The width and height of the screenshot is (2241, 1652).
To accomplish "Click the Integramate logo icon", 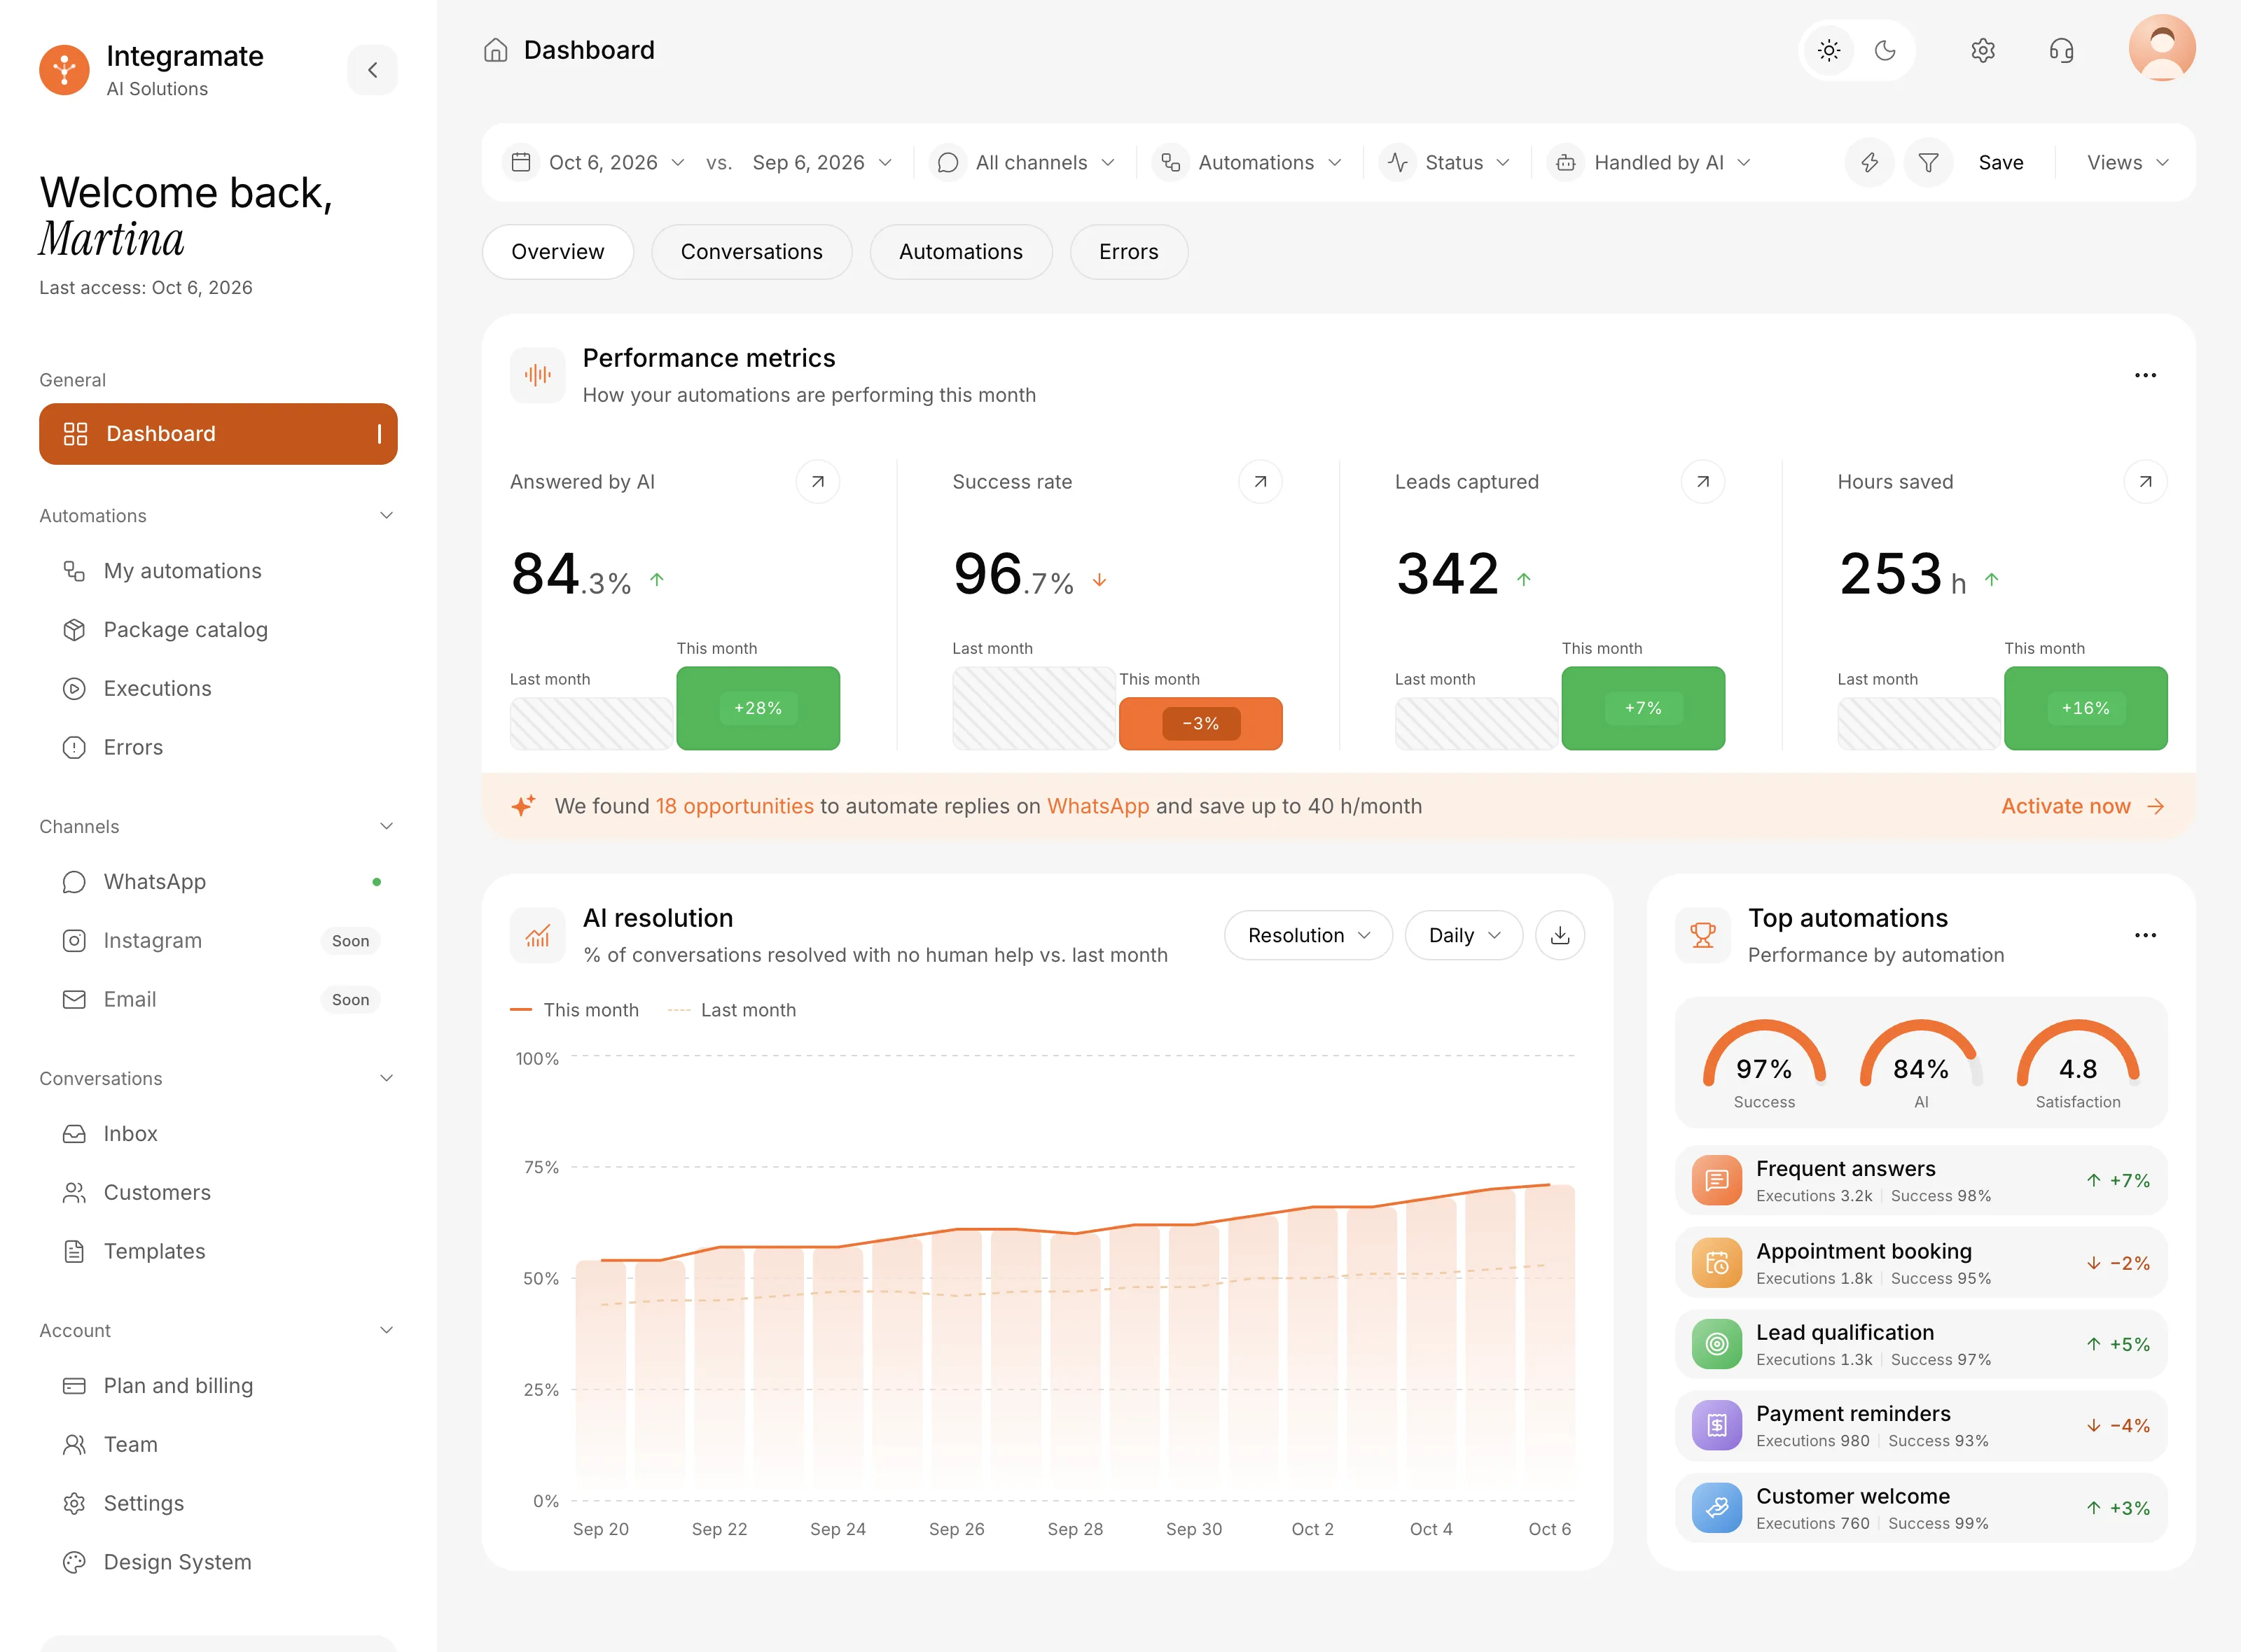I will (x=64, y=70).
